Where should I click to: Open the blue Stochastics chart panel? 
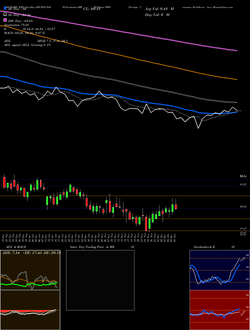tap(219, 270)
